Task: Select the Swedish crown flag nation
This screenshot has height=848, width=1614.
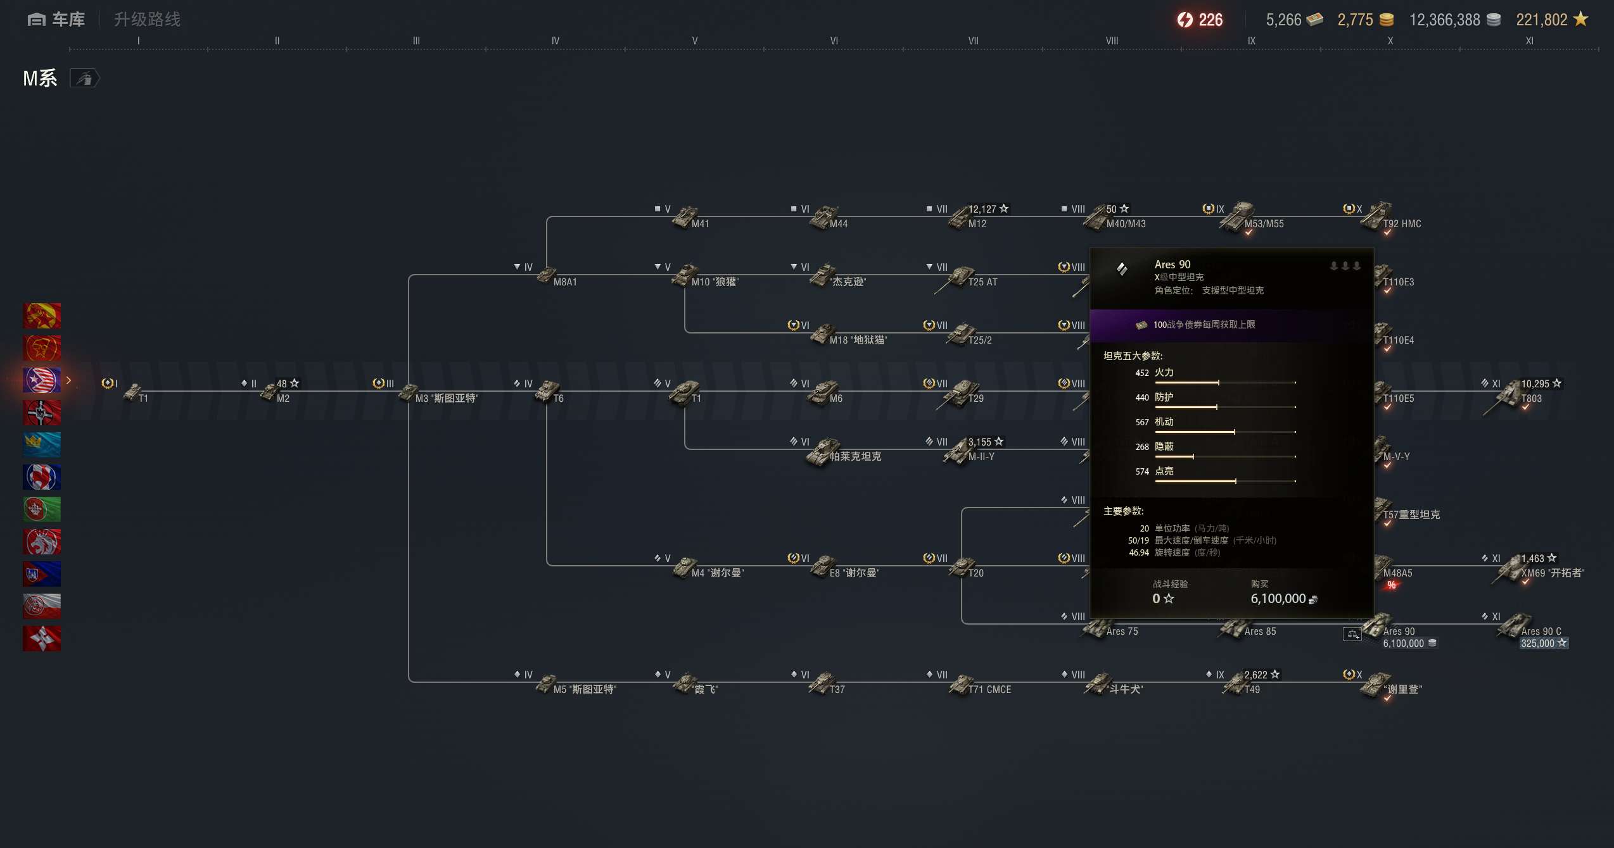Action: point(42,445)
